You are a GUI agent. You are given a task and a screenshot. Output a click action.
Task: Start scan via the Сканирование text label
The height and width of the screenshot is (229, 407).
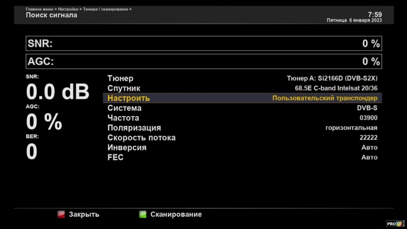click(x=176, y=214)
